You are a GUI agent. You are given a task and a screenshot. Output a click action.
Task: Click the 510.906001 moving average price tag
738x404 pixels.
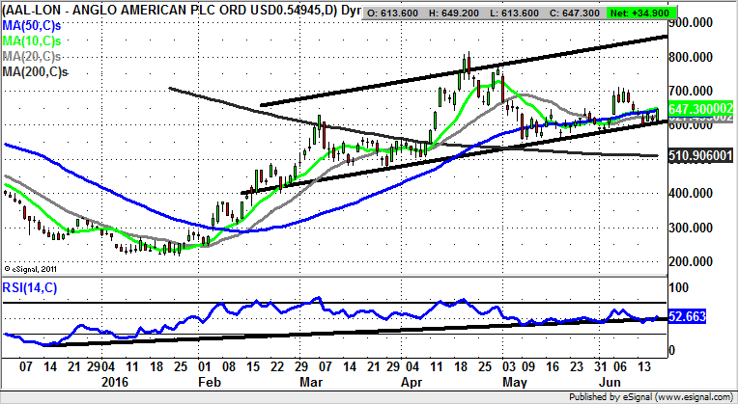pyautogui.click(x=699, y=156)
